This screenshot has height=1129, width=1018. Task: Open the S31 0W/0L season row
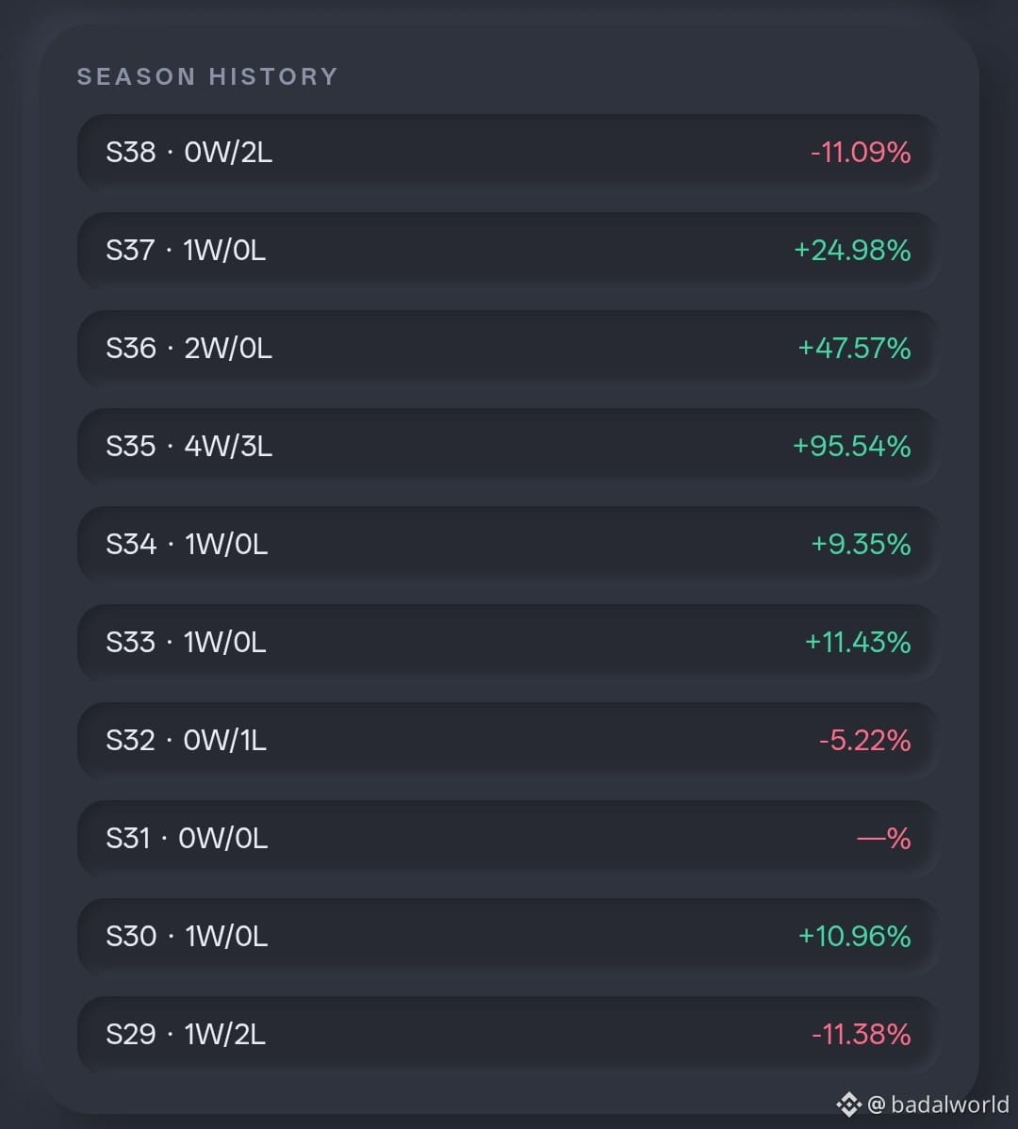click(x=508, y=838)
